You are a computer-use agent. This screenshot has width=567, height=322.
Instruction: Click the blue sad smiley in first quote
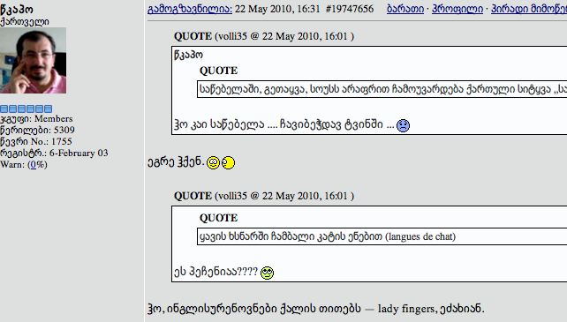click(x=403, y=125)
